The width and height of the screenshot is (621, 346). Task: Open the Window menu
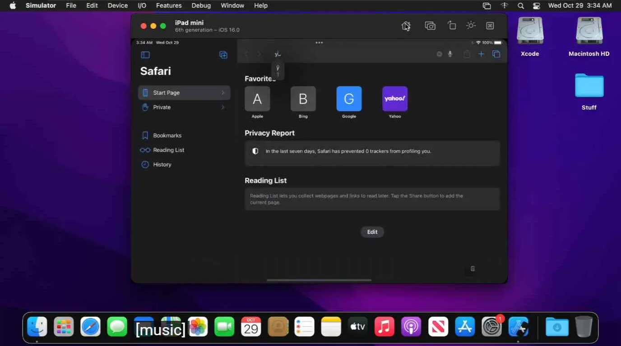coord(232,5)
